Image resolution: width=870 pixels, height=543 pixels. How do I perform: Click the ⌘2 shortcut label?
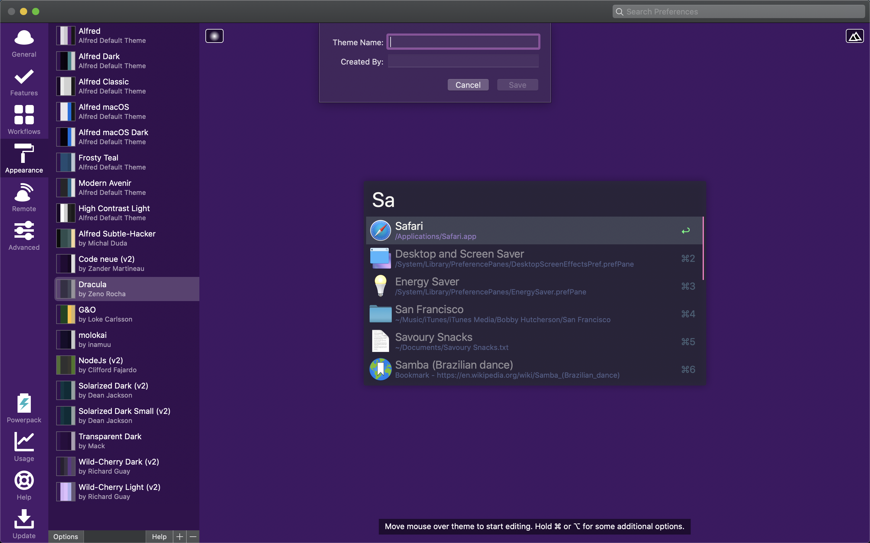pos(688,259)
